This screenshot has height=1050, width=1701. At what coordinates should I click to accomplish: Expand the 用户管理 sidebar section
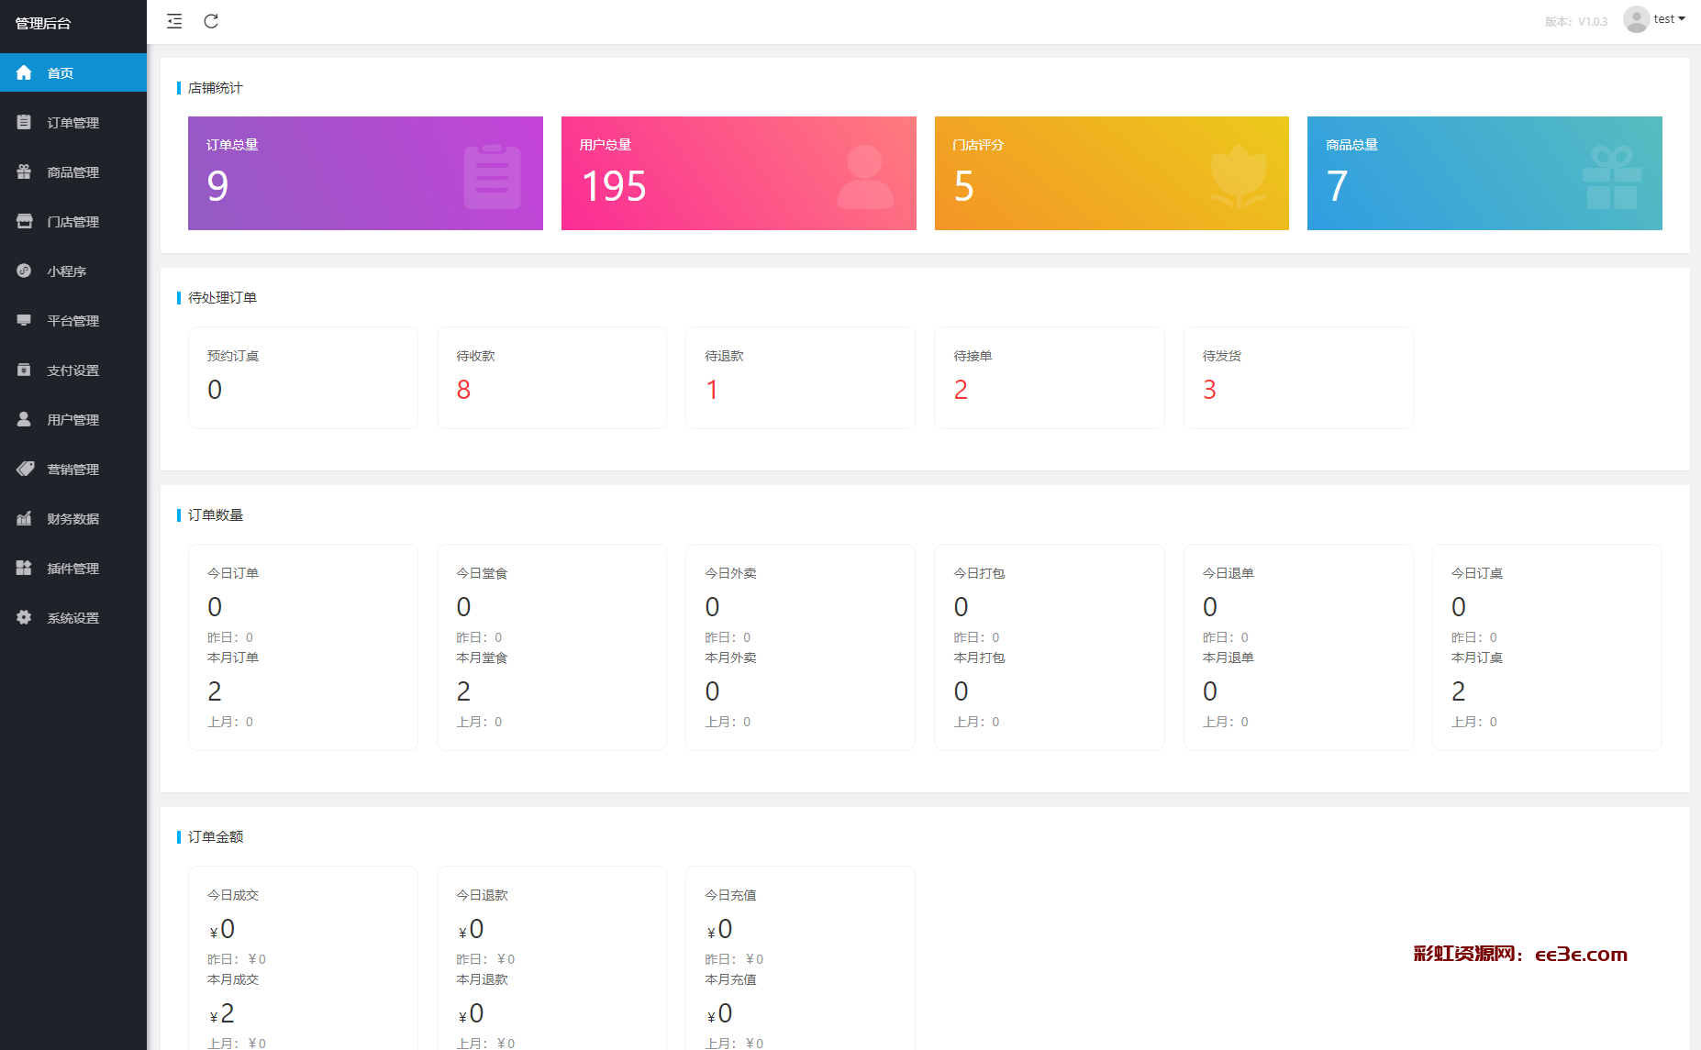[72, 420]
